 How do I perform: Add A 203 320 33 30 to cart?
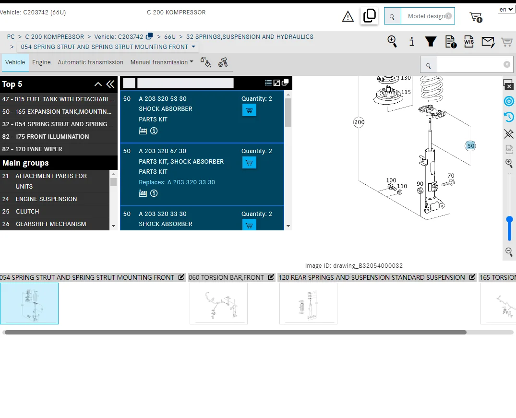[249, 225]
